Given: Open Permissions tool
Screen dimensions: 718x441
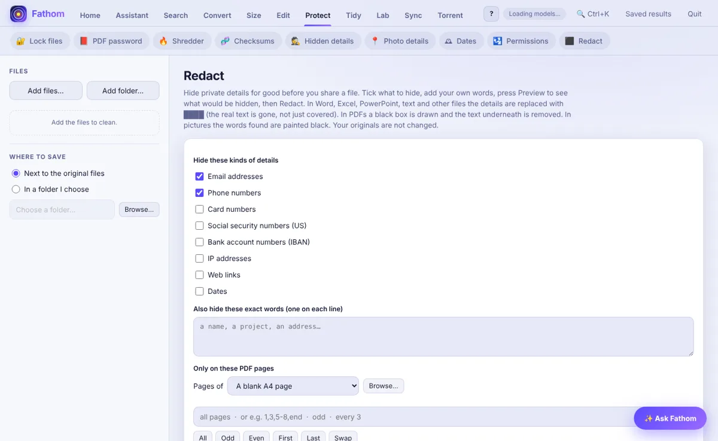Looking at the screenshot, I should click(x=521, y=41).
